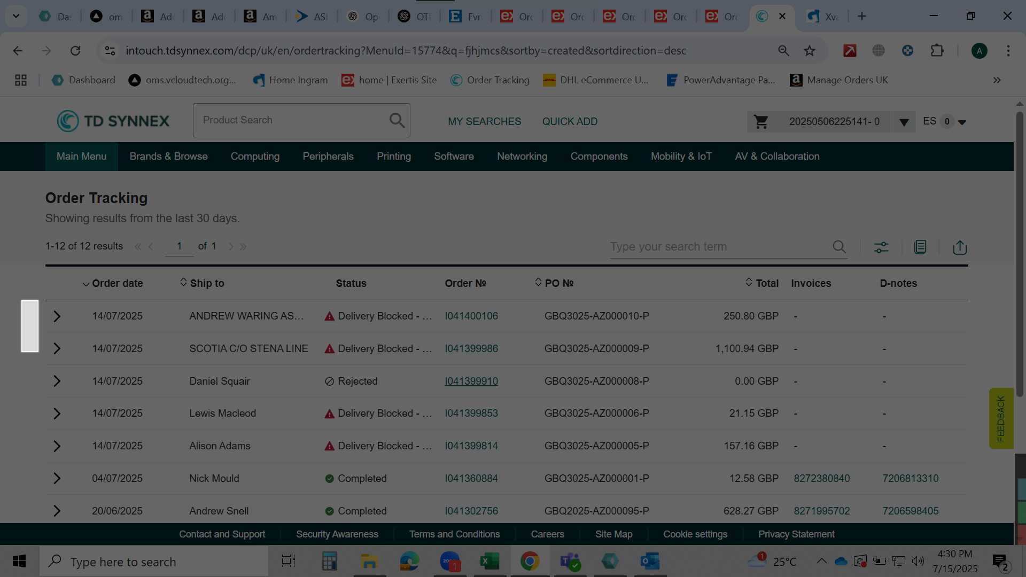Open Manage Orders UK bookmark
1026x577 pixels.
point(839,80)
